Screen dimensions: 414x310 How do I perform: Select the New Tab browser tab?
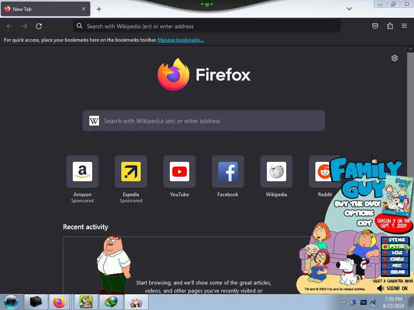click(x=45, y=9)
